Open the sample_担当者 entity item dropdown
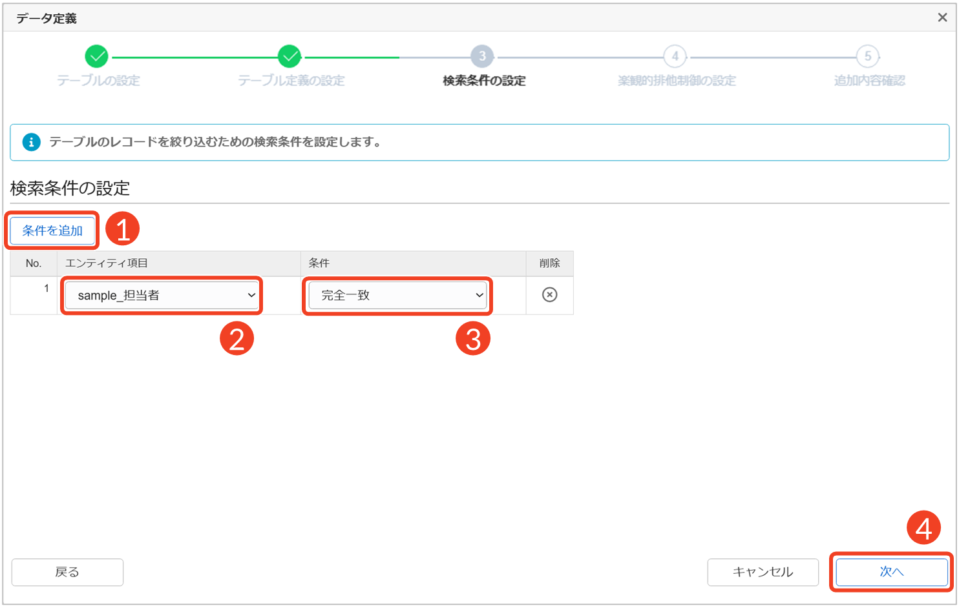 pos(162,296)
